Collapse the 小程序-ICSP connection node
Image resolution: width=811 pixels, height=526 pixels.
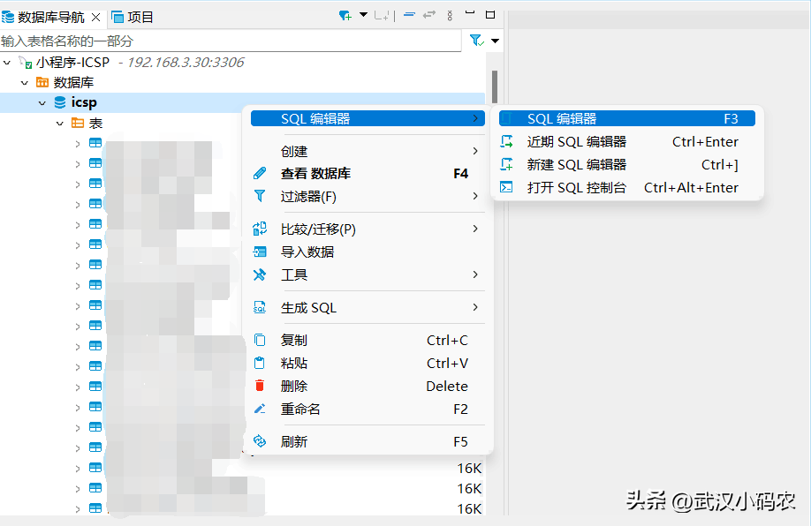click(7, 63)
